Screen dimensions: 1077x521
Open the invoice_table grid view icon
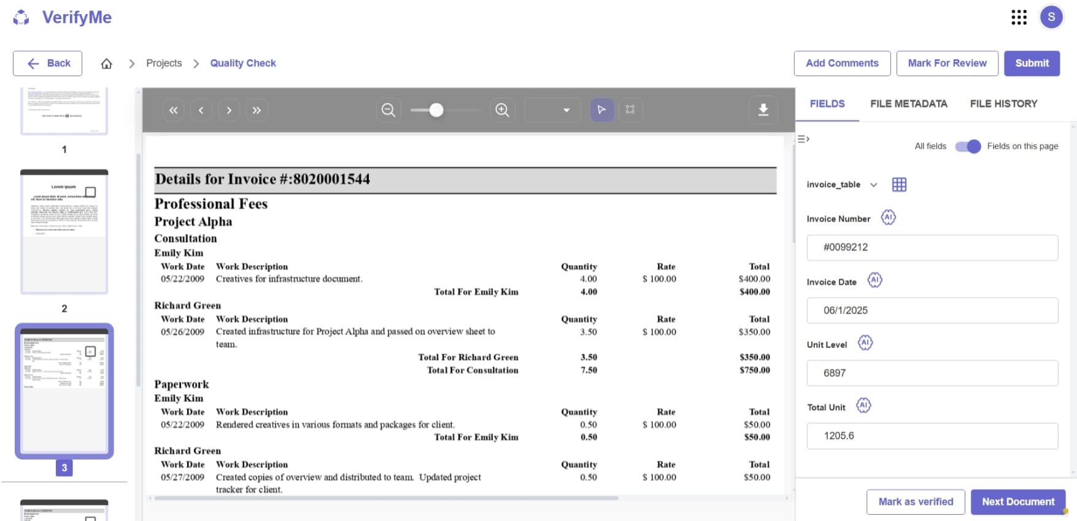[x=899, y=185]
